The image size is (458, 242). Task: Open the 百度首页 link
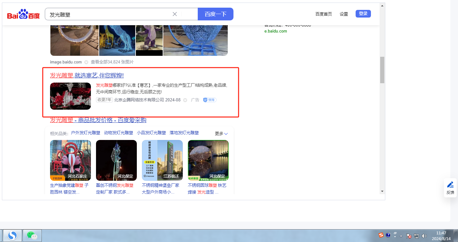324,14
